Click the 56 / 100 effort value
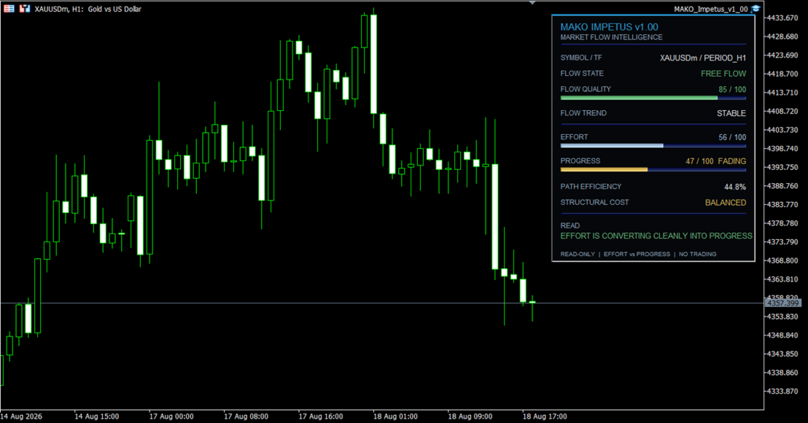 tap(732, 138)
